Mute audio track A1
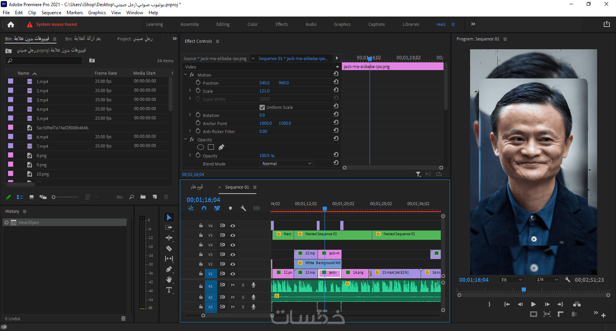 [x=233, y=285]
